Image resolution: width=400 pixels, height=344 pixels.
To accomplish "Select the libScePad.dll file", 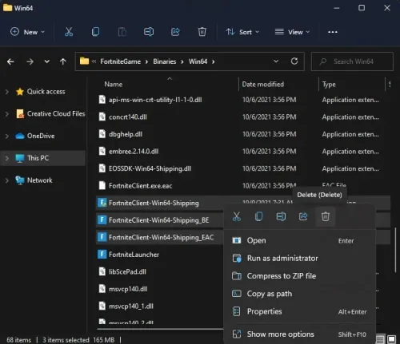I will pos(127,272).
